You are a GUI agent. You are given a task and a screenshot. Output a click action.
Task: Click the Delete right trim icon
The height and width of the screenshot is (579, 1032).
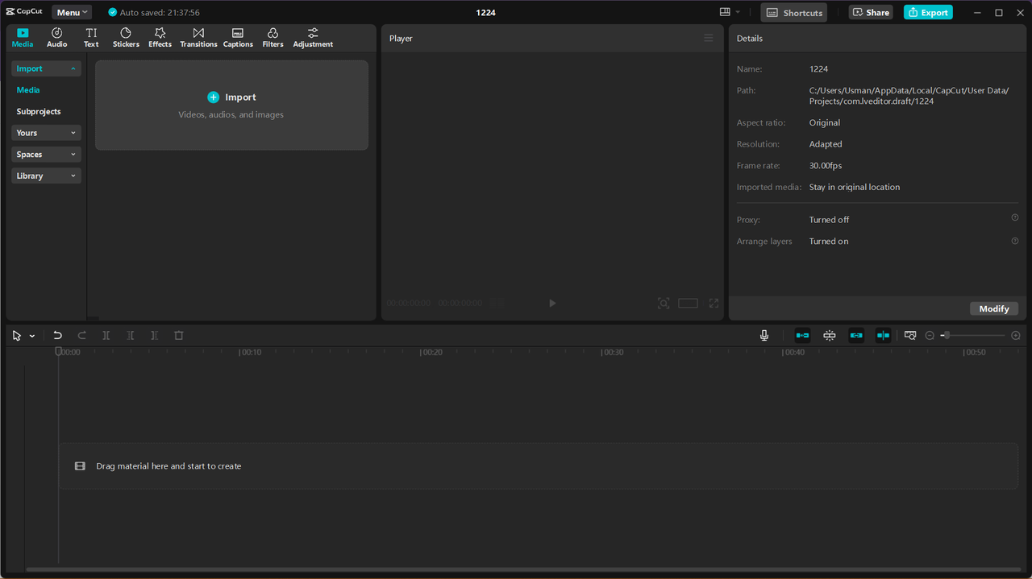click(154, 336)
